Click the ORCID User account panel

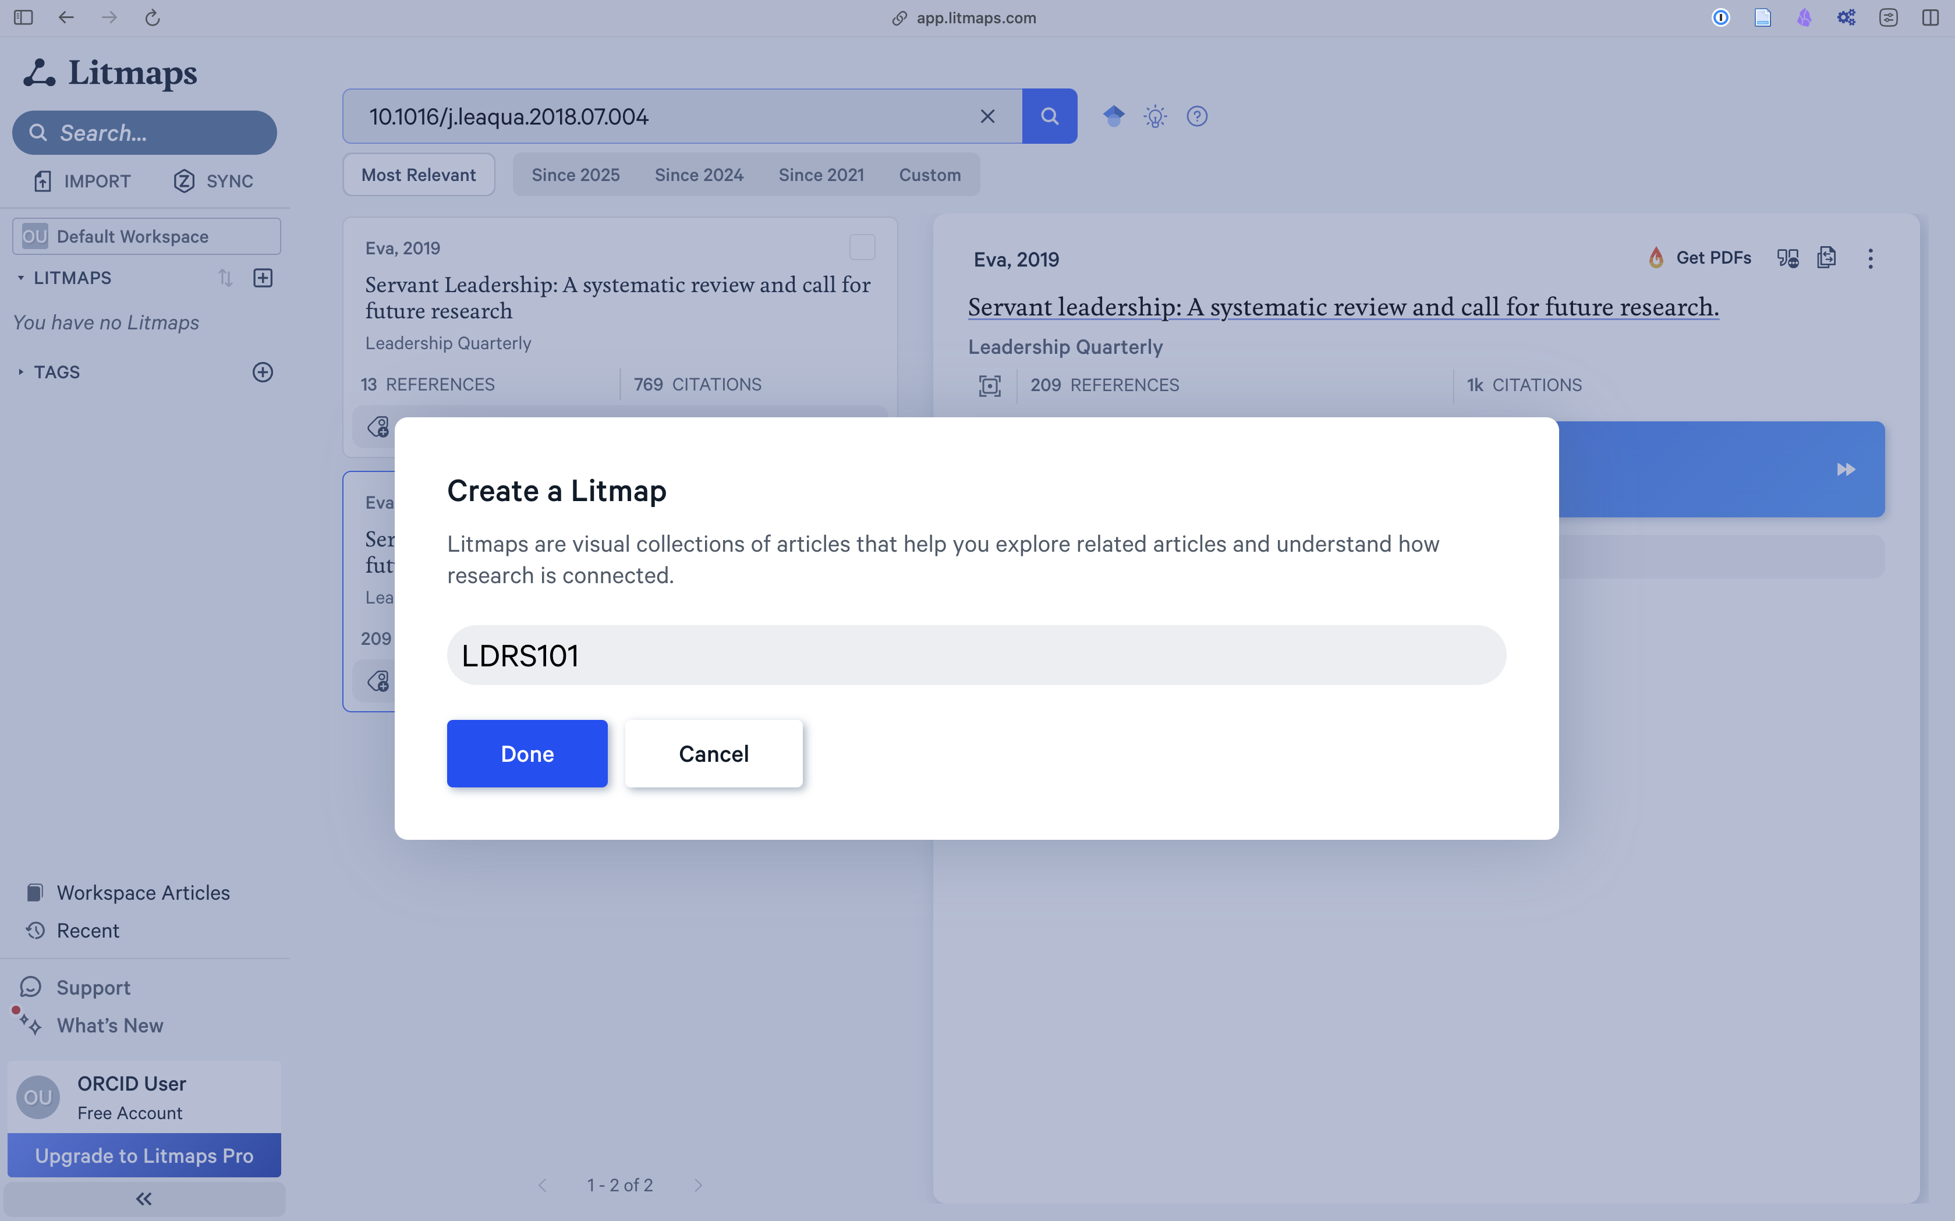(144, 1096)
